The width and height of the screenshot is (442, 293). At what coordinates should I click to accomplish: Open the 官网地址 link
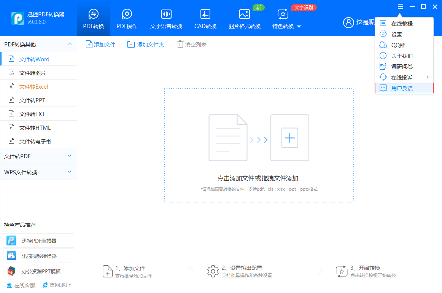point(57,285)
